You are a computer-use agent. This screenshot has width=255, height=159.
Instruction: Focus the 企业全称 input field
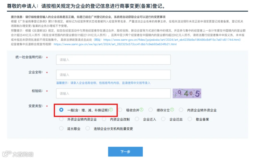113,75
